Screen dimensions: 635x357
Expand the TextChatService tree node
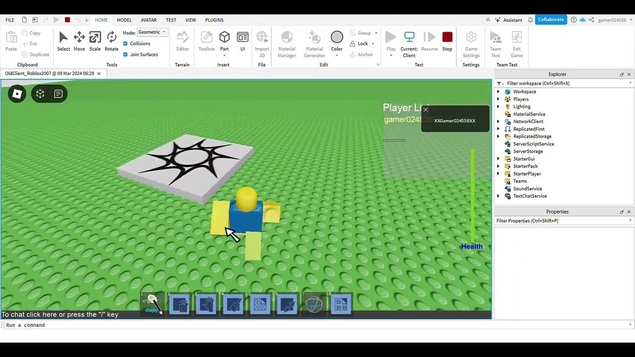[x=499, y=196]
